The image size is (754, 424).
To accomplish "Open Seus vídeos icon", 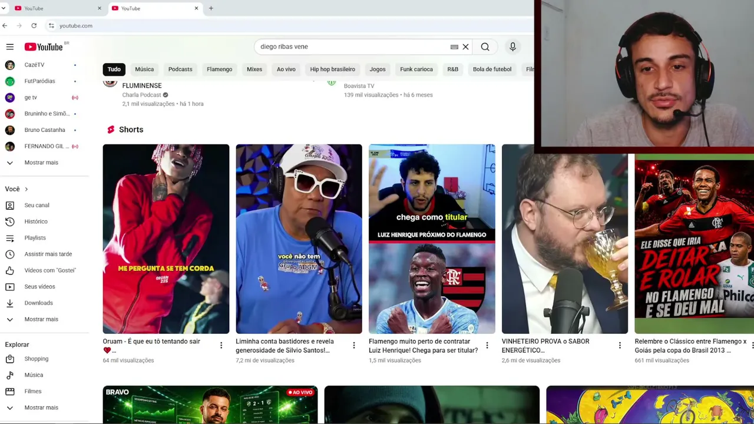I will 10,287.
